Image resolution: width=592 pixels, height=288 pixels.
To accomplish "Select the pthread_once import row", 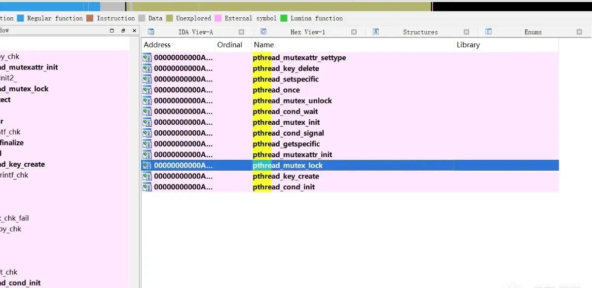I will 350,90.
